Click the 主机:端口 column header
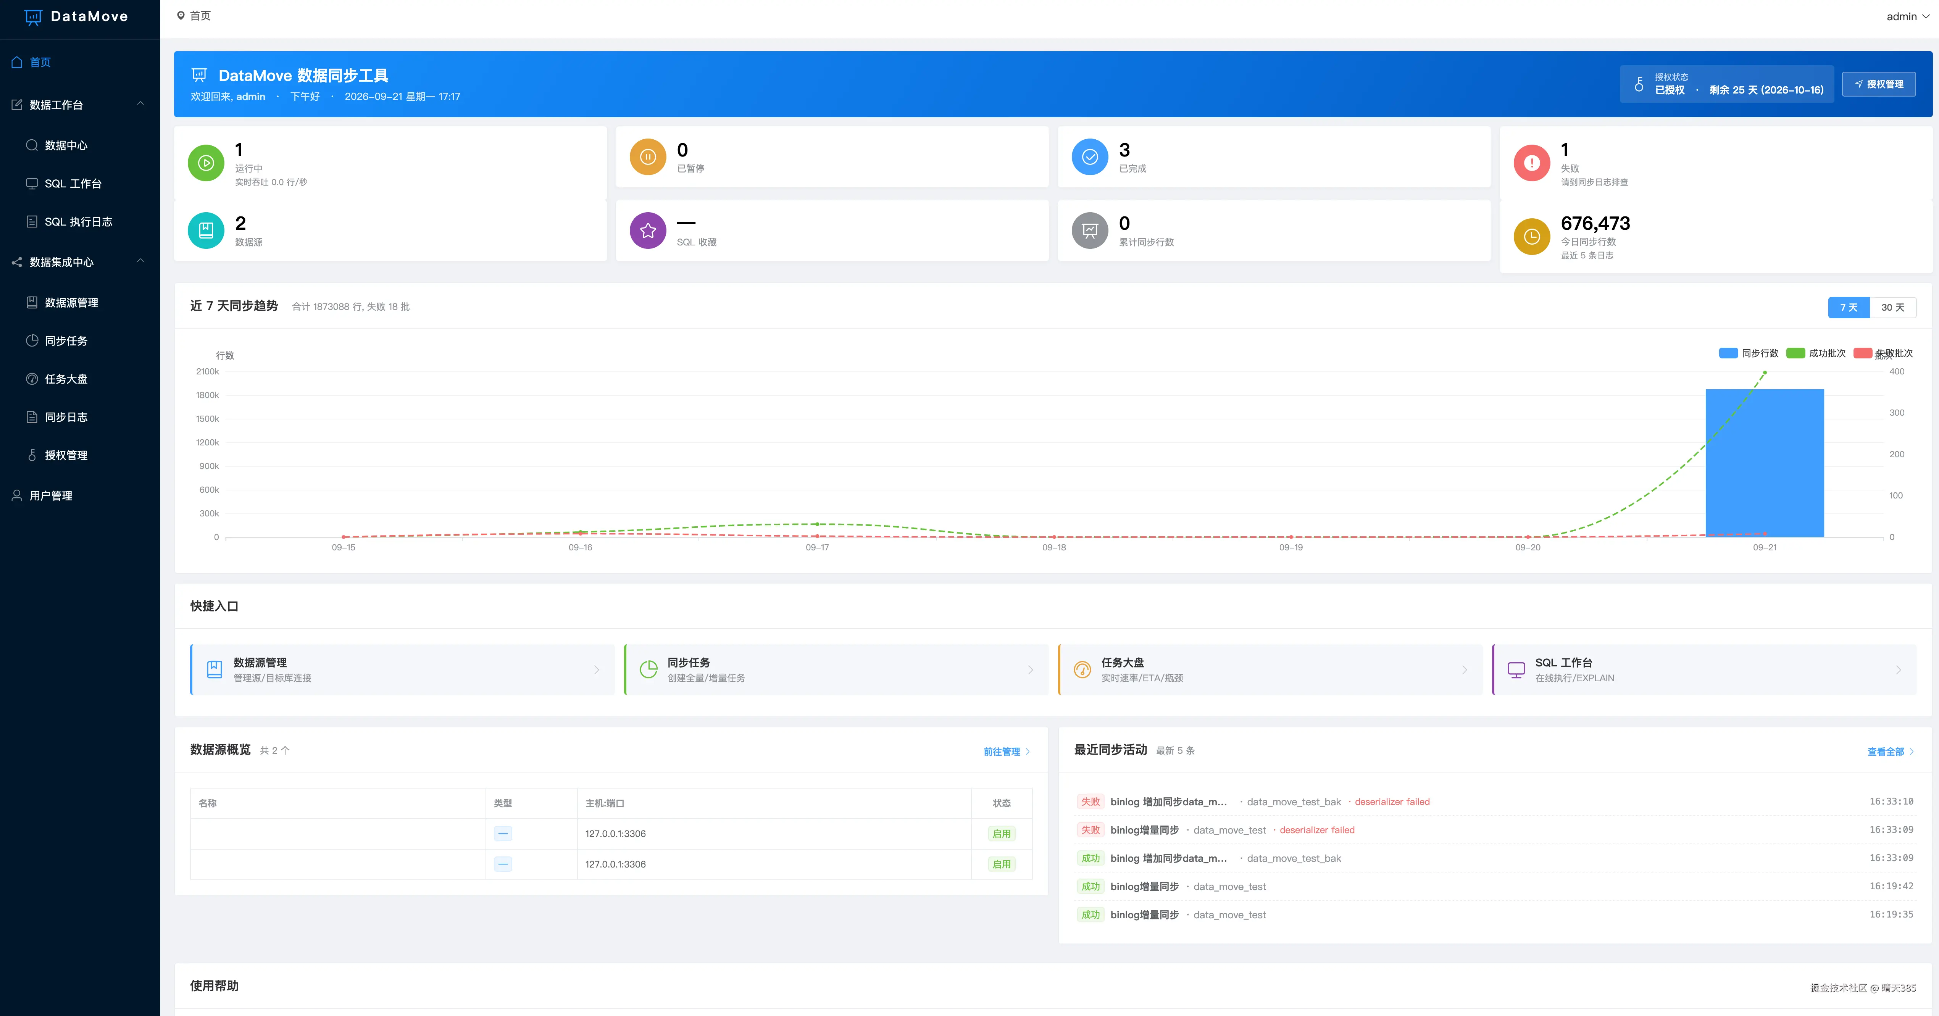This screenshot has width=1939, height=1016. (605, 803)
